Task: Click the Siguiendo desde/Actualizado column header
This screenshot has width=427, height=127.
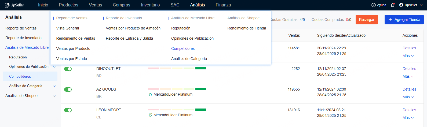Action: tap(341, 35)
